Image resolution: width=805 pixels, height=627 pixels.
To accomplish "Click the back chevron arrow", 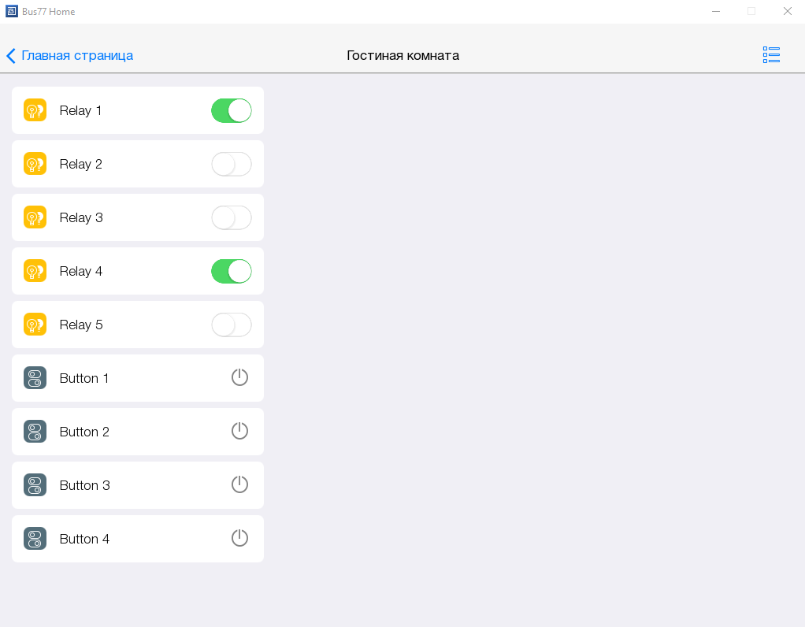I will [11, 55].
